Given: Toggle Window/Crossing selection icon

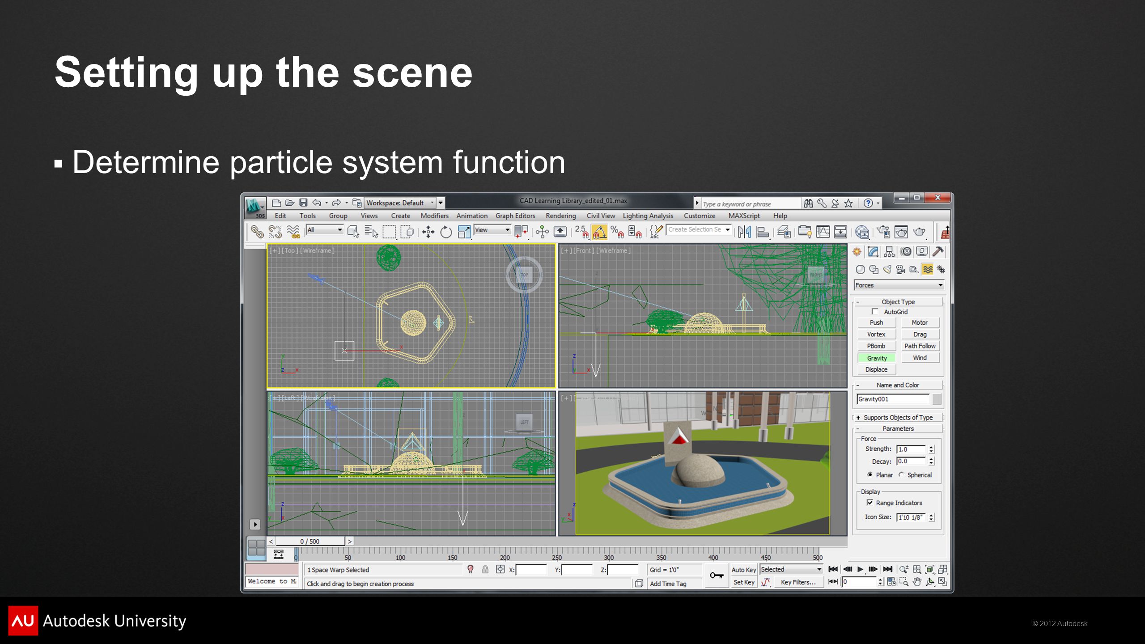Looking at the screenshot, I should [x=407, y=232].
